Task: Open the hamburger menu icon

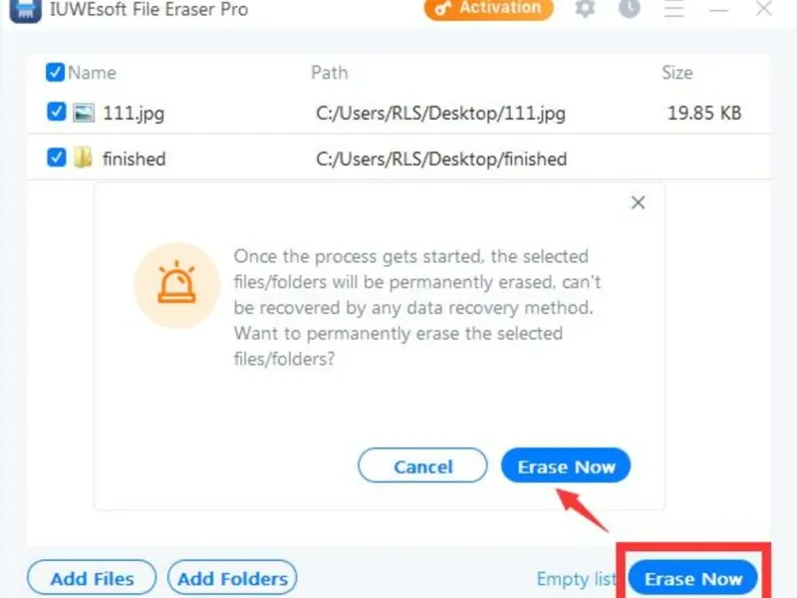Action: pyautogui.click(x=674, y=8)
